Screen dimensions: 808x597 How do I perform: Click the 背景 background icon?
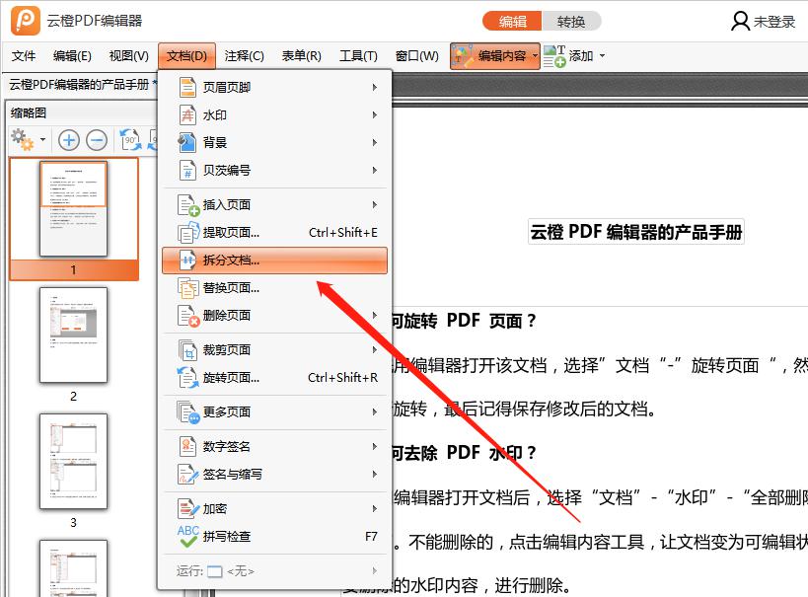click(187, 142)
